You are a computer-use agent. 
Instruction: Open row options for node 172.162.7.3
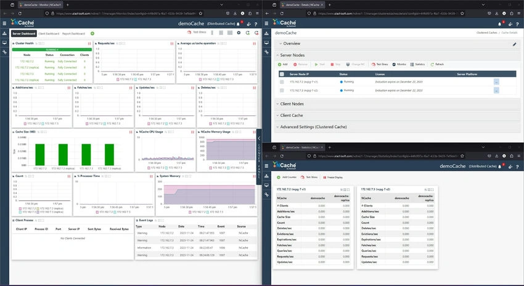[496, 91]
